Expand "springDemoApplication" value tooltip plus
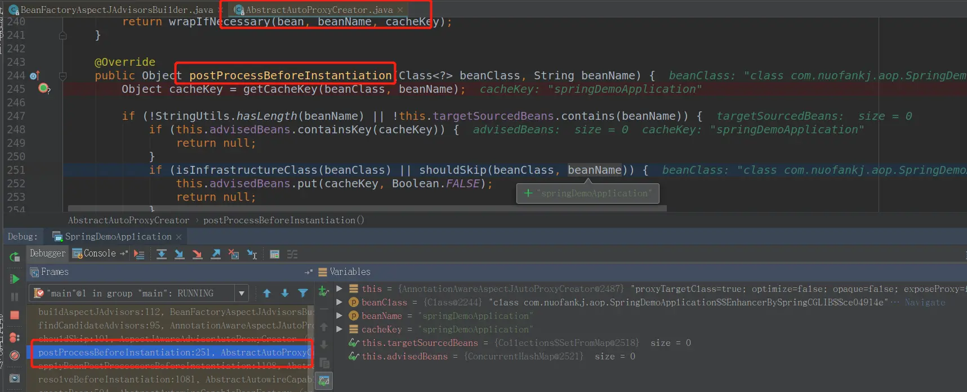Image resolution: width=967 pixels, height=392 pixels. (528, 193)
